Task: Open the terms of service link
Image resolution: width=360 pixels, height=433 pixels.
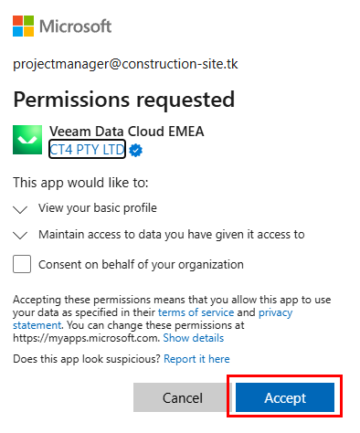Action: click(x=196, y=312)
